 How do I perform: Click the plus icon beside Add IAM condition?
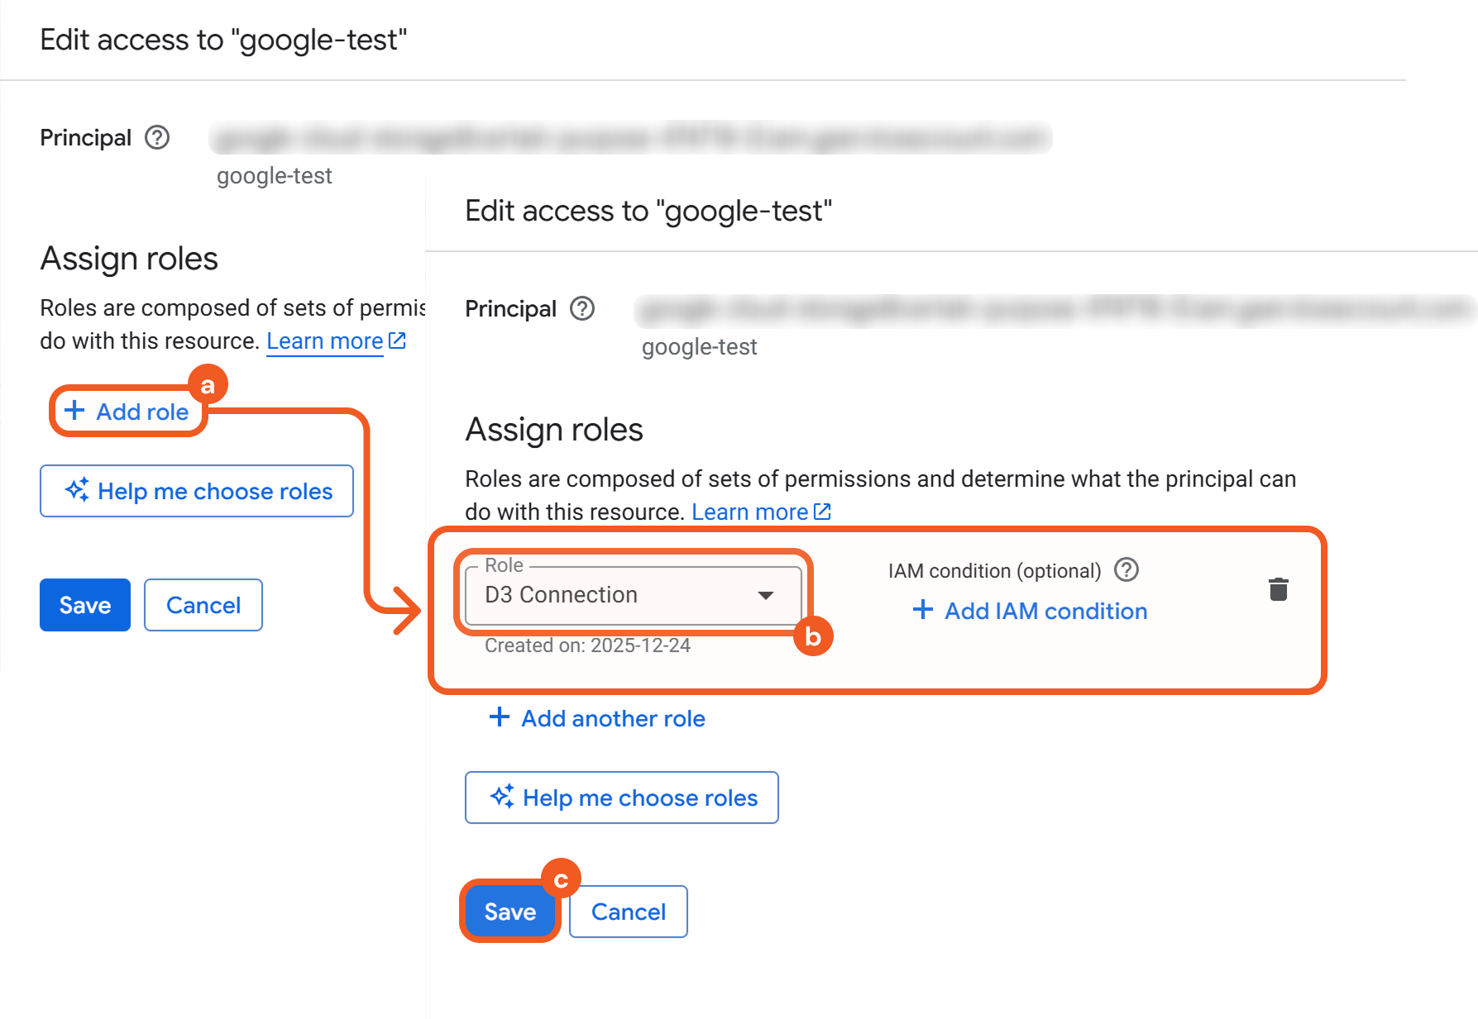point(922,611)
